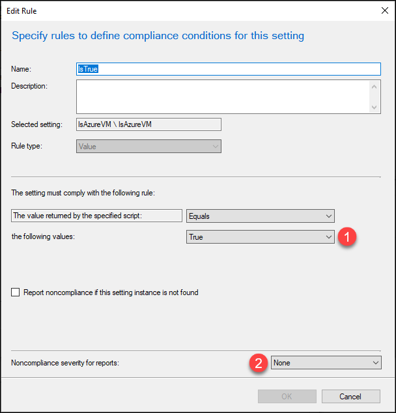396x413 pixels.
Task: Click 'The value returned by the specified script' box
Action: coord(96,216)
